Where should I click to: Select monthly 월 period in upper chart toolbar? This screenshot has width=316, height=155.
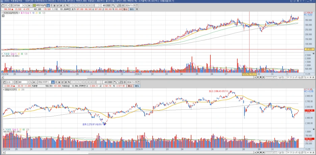(x=54, y=5)
